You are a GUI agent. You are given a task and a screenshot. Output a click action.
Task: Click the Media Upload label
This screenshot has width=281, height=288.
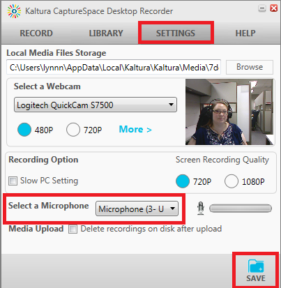click(36, 229)
